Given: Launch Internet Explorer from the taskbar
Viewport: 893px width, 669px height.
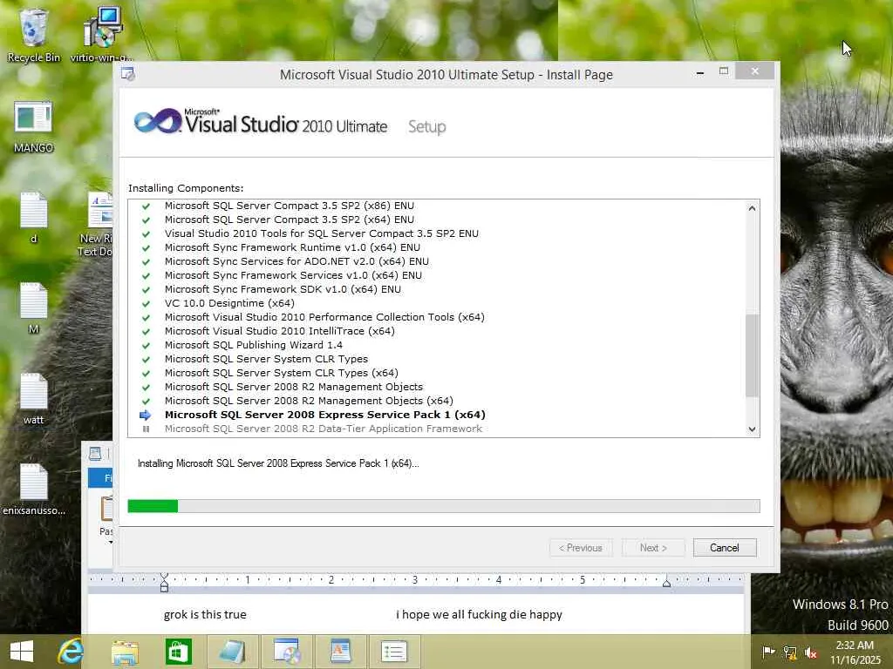Looking at the screenshot, I should click(72, 652).
